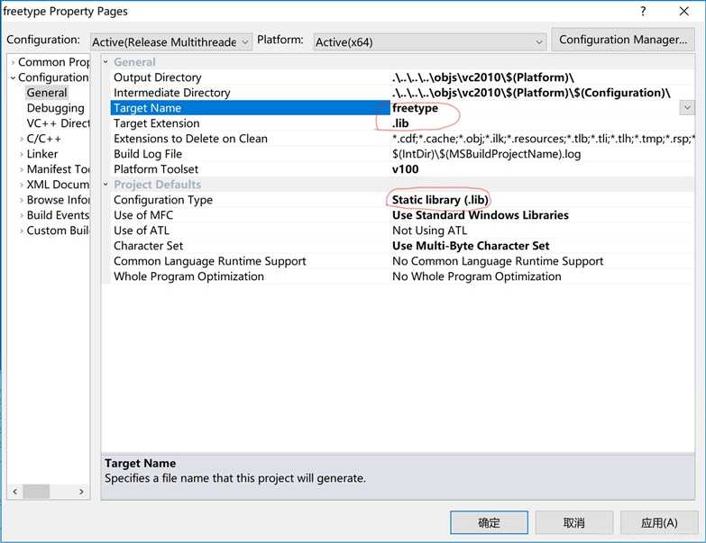Image resolution: width=706 pixels, height=543 pixels.
Task: Select Common Language Runtime Support property
Action: point(401,261)
